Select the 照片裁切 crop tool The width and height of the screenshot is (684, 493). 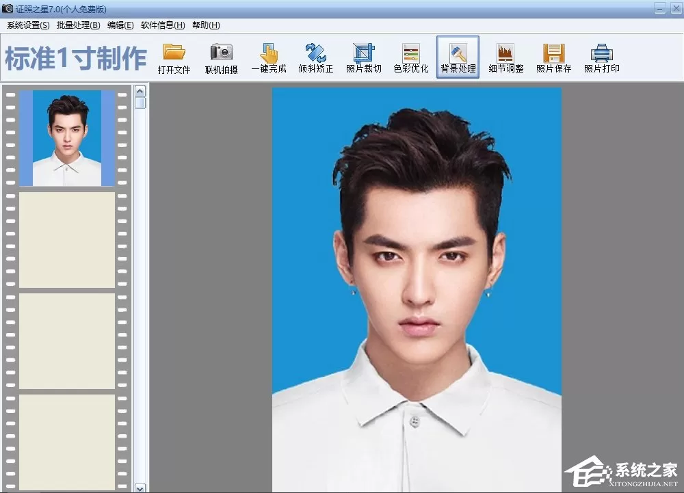(363, 58)
